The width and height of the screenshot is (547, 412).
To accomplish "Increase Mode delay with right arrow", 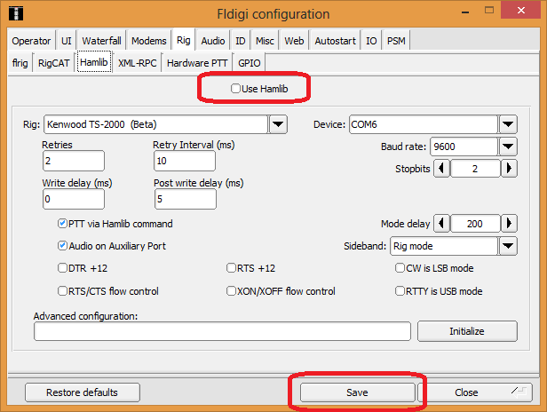I will pyautogui.click(x=509, y=224).
